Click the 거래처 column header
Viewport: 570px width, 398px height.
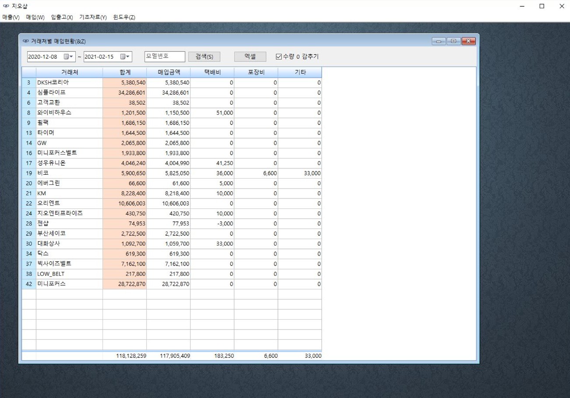69,72
